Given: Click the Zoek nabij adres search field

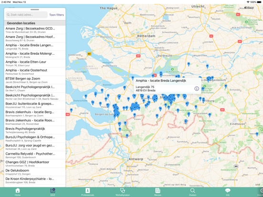Looking at the screenshot, I should coord(27,15).
